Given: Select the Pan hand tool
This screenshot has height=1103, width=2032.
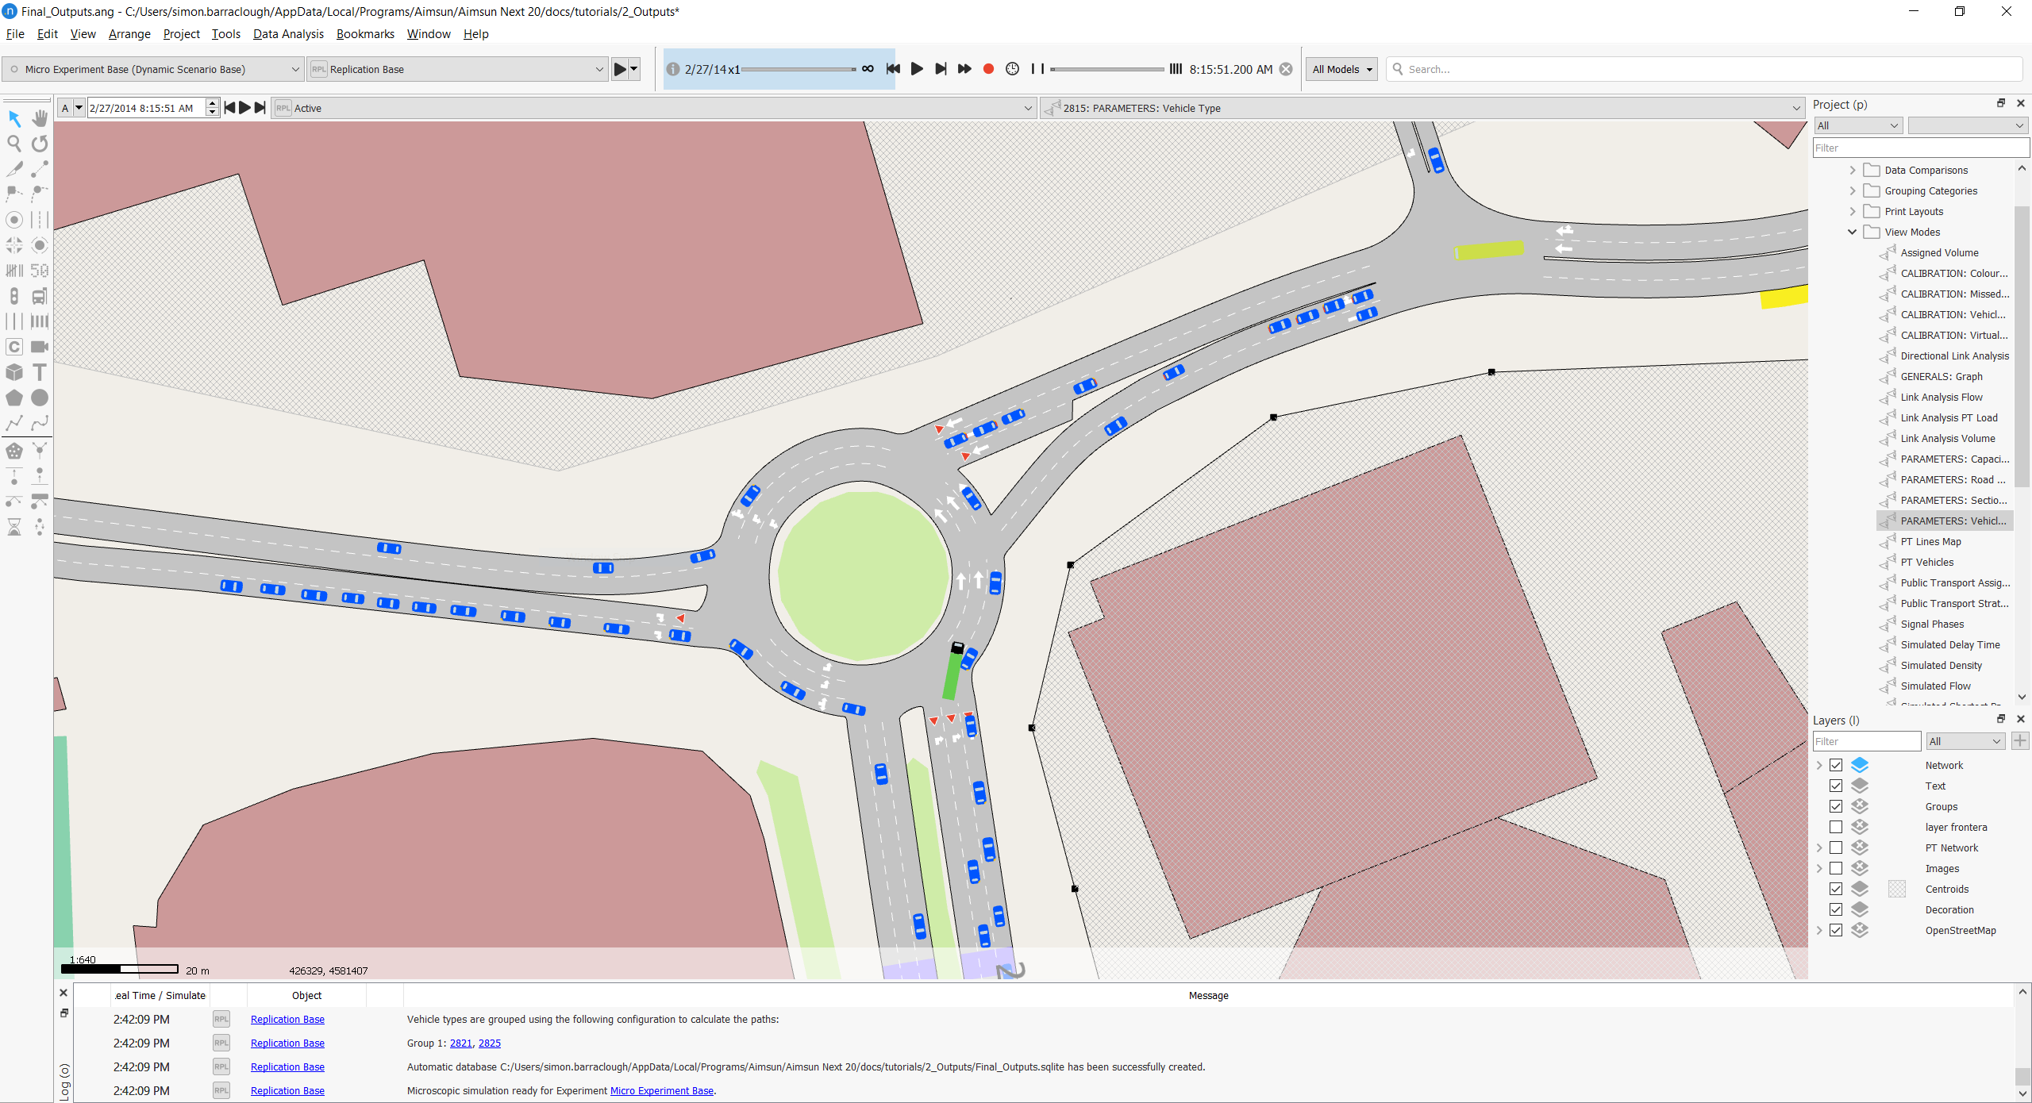Looking at the screenshot, I should [40, 118].
